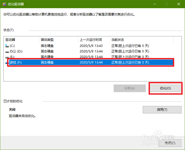The image size is (185, 150).
Task: Click the status text of 游戏 (F:) row
Action: [130, 62]
